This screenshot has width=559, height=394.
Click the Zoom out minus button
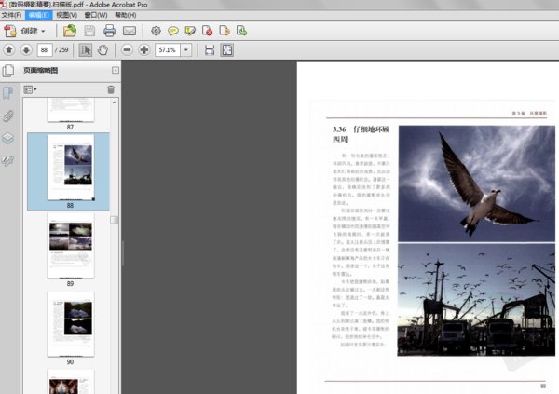coord(128,49)
